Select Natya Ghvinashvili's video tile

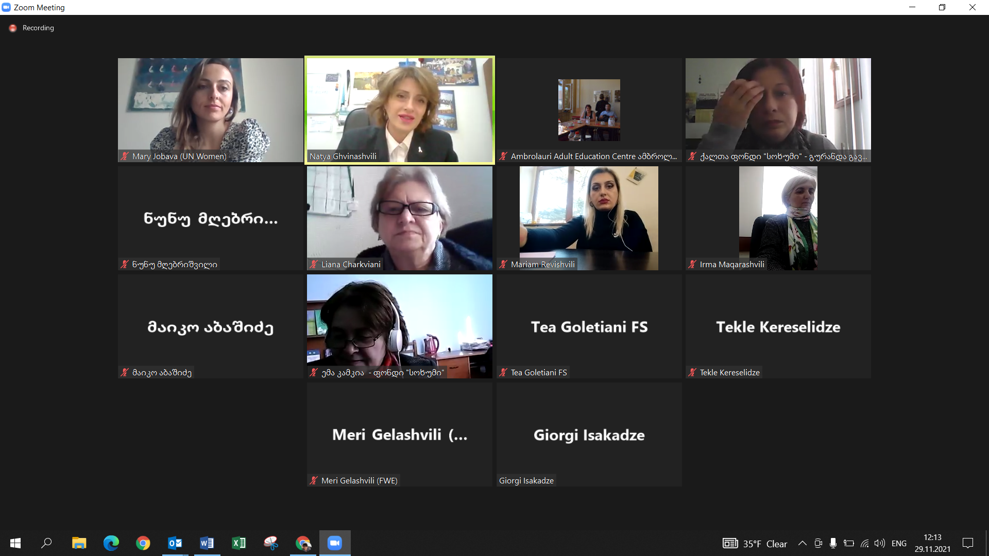[x=400, y=110]
